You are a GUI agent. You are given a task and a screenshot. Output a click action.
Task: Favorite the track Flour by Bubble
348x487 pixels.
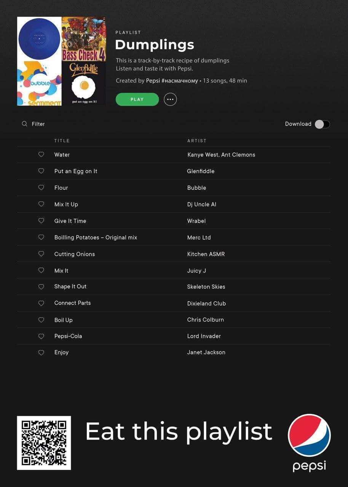(41, 188)
